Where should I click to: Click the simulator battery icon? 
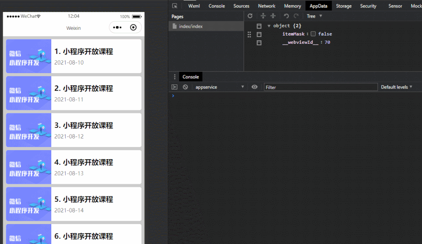(x=137, y=16)
